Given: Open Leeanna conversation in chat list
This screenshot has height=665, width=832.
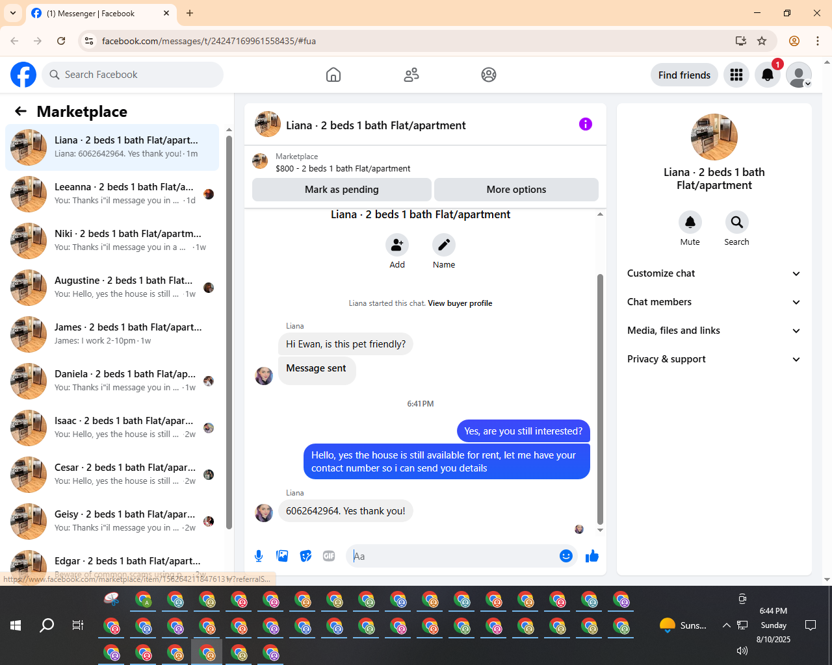Looking at the screenshot, I should 112,194.
